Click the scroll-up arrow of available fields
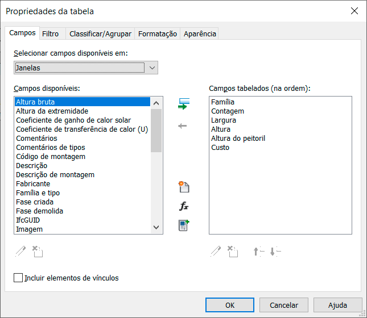Image resolution: width=367 pixels, height=318 pixels. click(x=156, y=103)
